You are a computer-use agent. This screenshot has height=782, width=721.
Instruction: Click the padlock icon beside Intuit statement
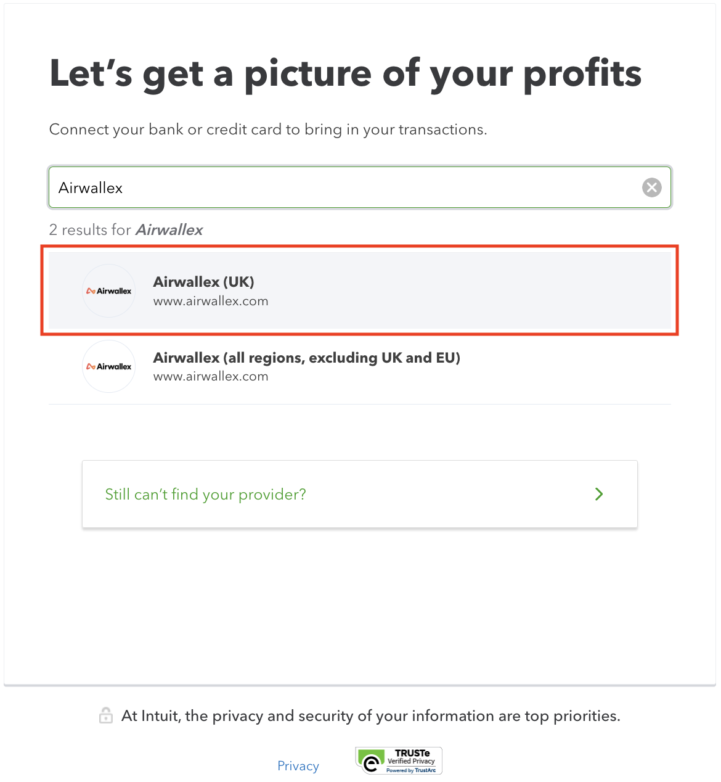coord(106,715)
